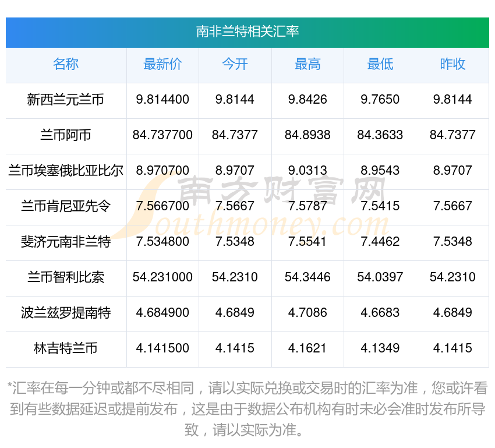Click the exchange rate disclaimer footnote text
Image resolution: width=495 pixels, height=448 pixels.
[x=248, y=409]
